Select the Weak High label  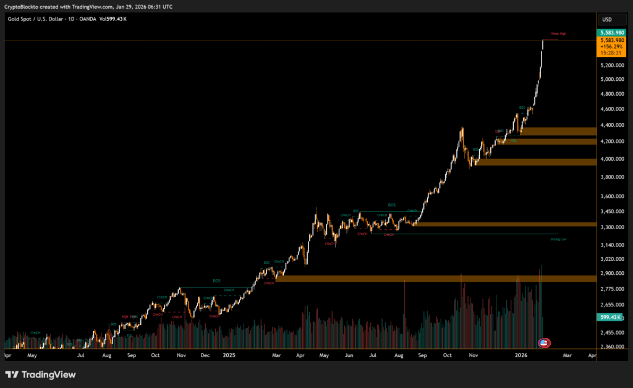(x=558, y=33)
